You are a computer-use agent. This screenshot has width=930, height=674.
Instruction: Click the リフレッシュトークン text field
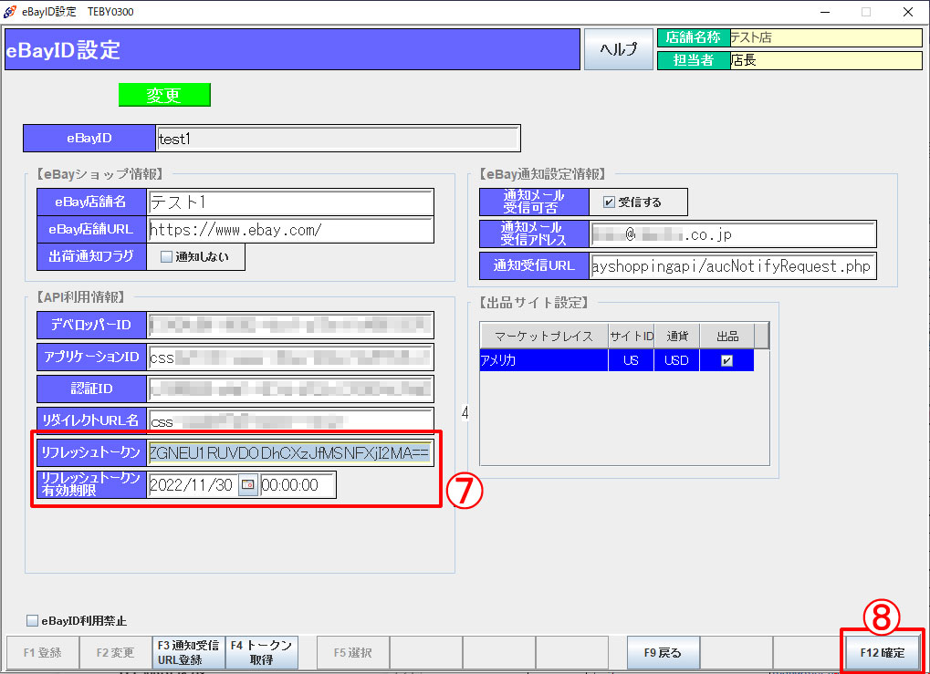pos(289,453)
